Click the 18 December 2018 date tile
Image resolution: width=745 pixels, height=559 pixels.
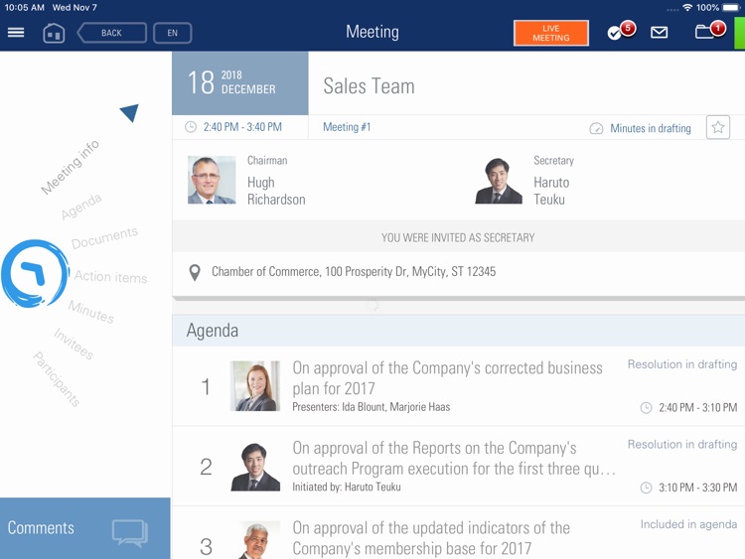(x=240, y=83)
